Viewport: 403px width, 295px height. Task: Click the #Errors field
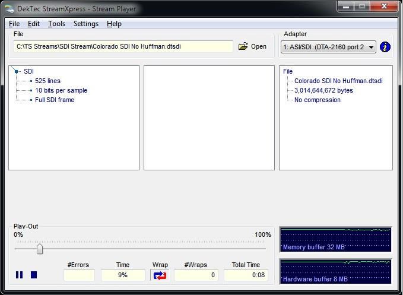79,275
